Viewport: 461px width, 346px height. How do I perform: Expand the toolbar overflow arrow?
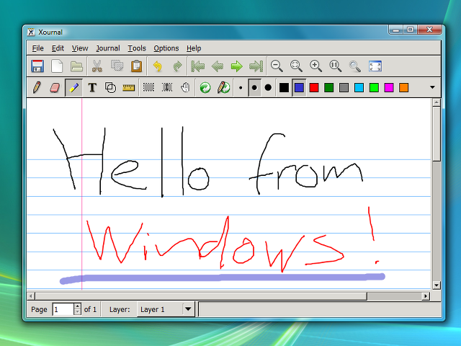[x=432, y=88]
